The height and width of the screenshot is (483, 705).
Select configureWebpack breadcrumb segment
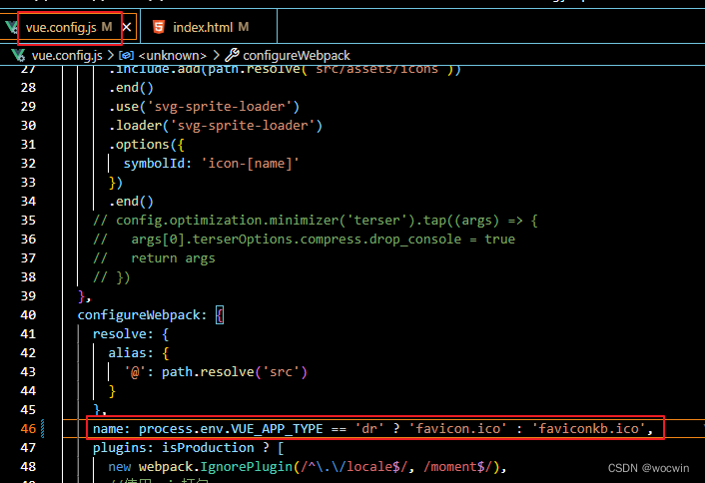tap(297, 55)
